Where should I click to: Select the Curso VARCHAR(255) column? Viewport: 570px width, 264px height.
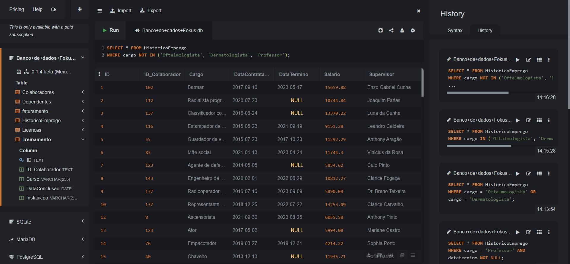(x=48, y=179)
